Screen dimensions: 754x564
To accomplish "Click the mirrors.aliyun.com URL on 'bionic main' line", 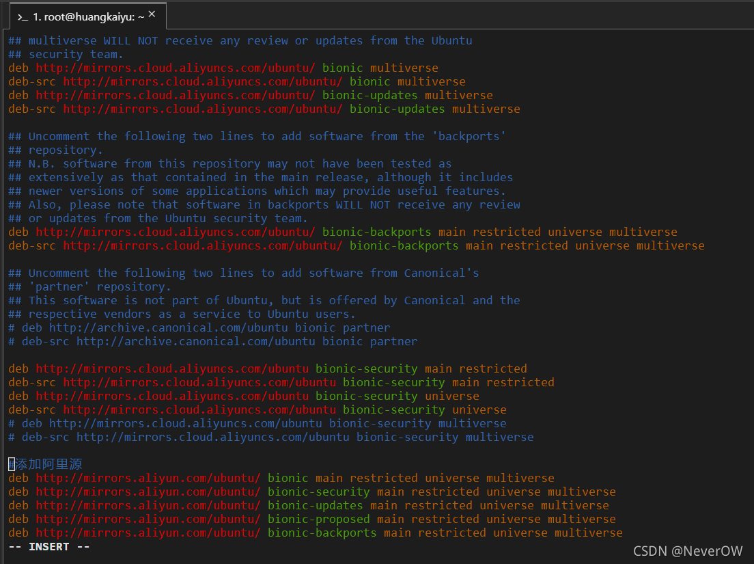I will pos(148,478).
